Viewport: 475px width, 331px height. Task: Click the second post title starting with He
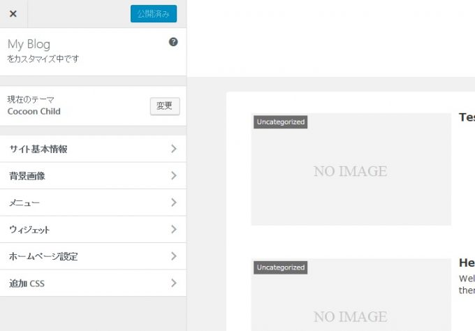click(x=467, y=263)
